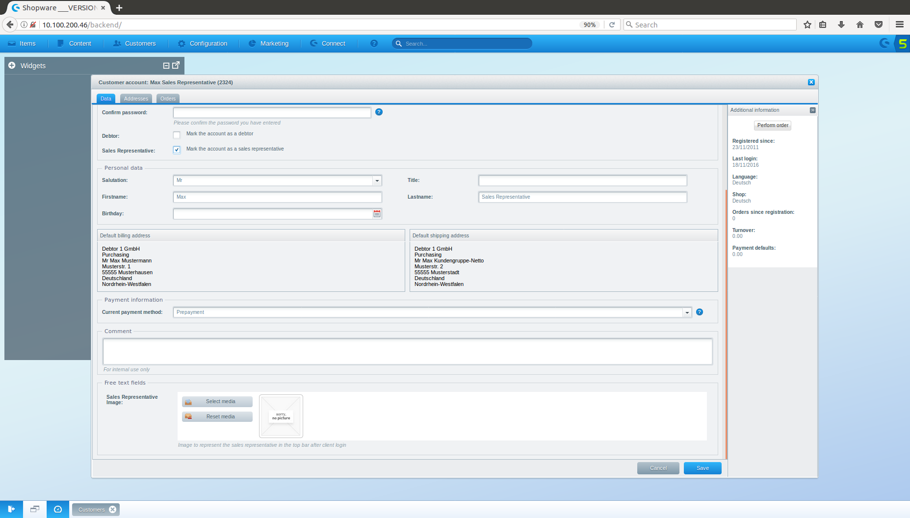
Task: Uncheck the Sales Representative checkbox
Action: point(177,150)
